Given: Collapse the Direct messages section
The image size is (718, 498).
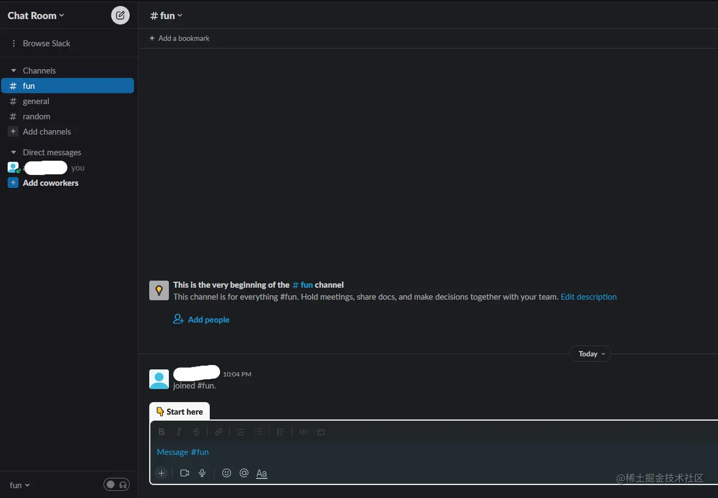Looking at the screenshot, I should 14,153.
